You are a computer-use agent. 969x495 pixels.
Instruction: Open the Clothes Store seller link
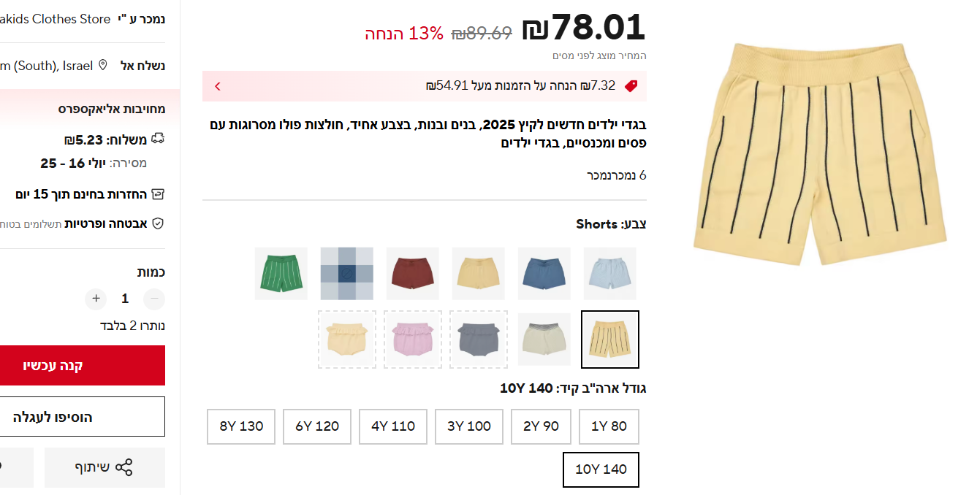(55, 19)
